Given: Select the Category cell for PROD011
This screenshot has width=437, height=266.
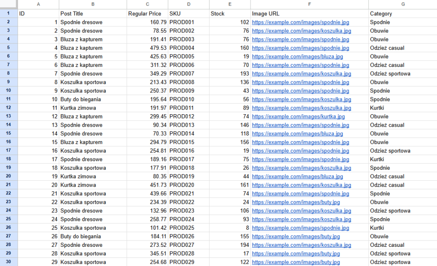Looking at the screenshot, I should point(377,108).
